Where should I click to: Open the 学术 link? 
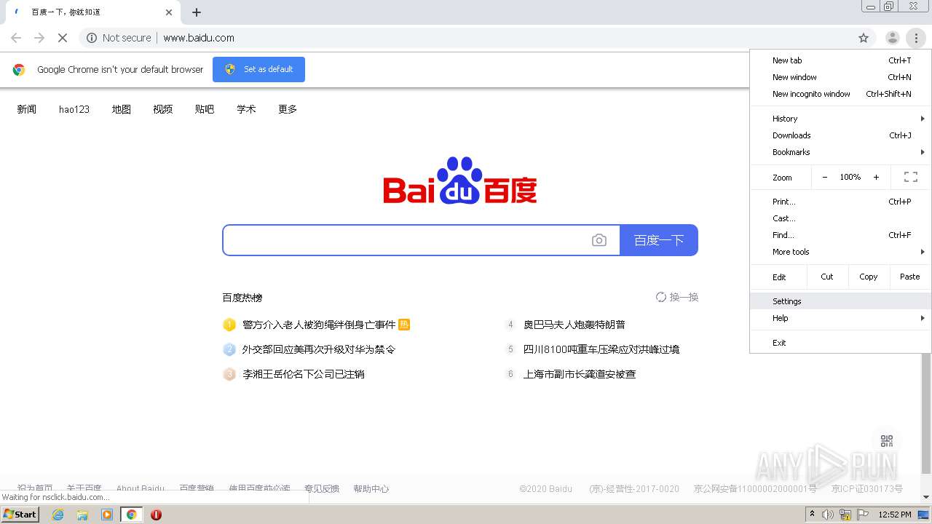click(246, 109)
